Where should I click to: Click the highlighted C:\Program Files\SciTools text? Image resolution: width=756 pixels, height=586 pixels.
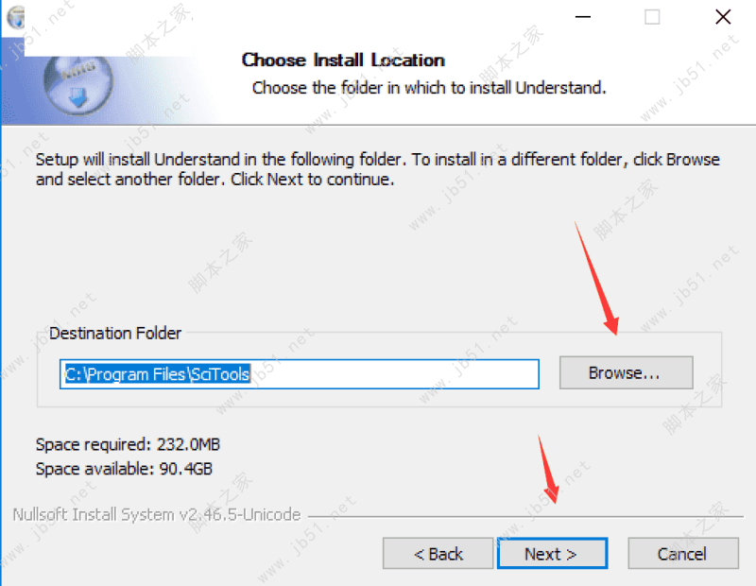pos(158,374)
